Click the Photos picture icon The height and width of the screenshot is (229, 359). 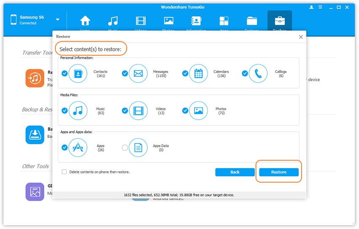199,110
